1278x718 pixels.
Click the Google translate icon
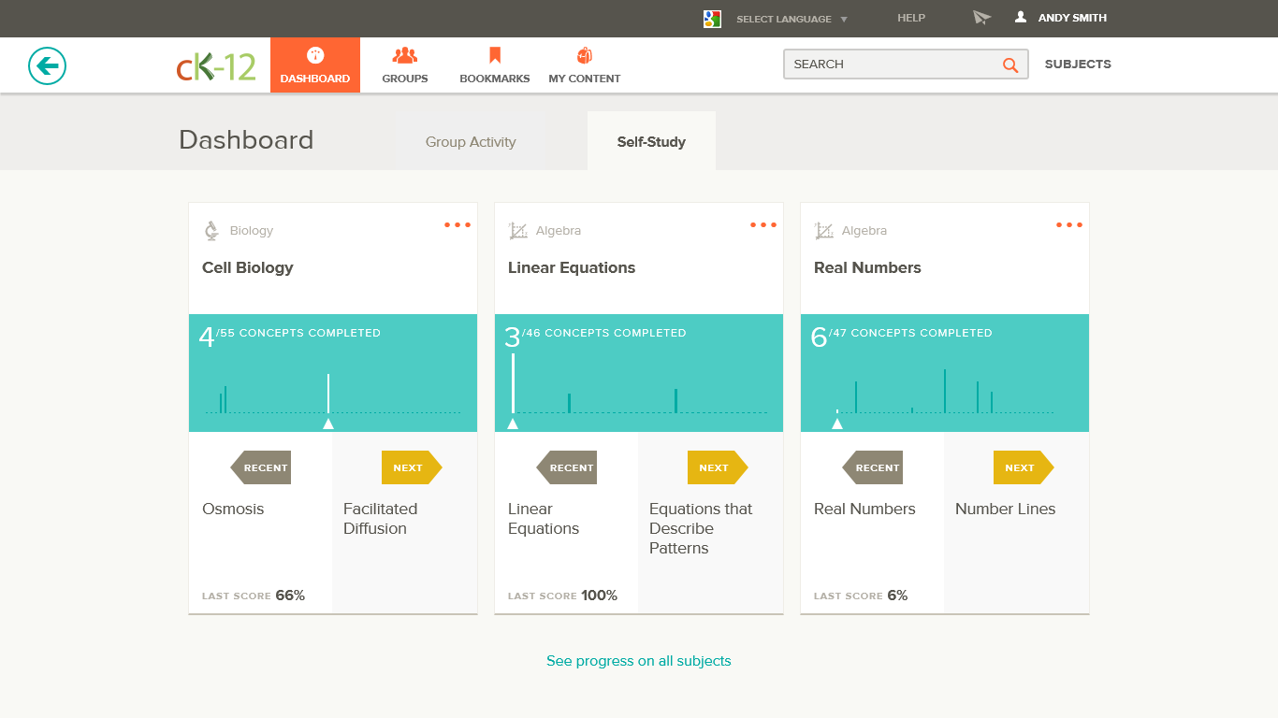(712, 19)
